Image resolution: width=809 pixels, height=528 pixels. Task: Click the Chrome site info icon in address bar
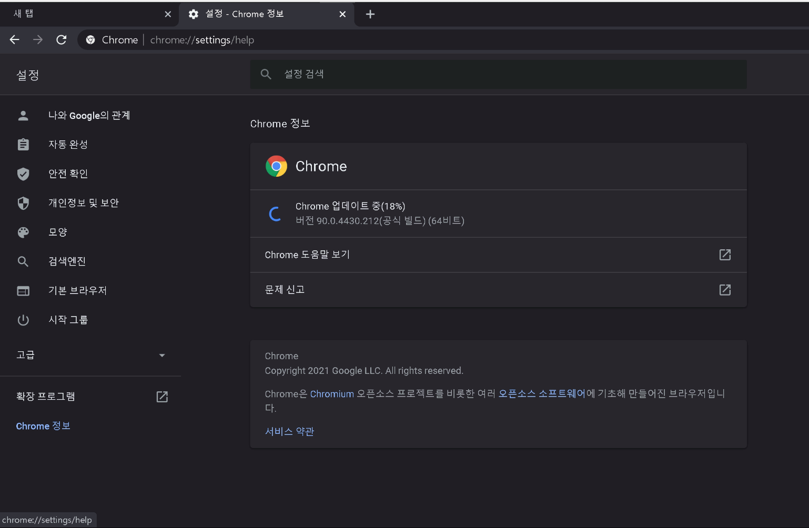[90, 40]
